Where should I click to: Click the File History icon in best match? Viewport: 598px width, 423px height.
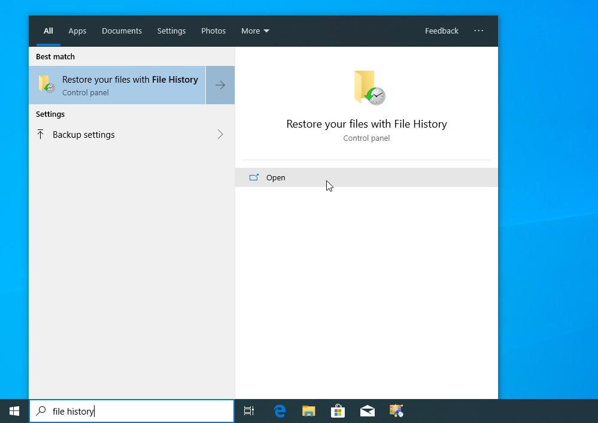tap(47, 84)
